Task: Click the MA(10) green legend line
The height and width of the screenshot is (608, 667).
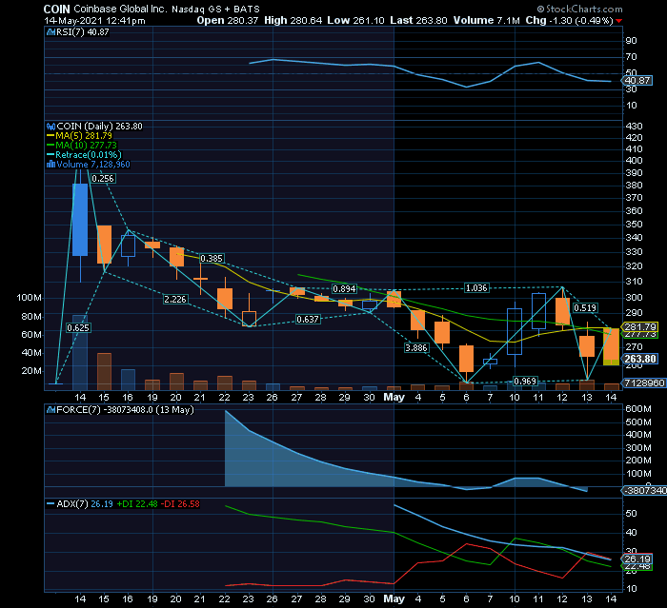Action: (x=51, y=146)
